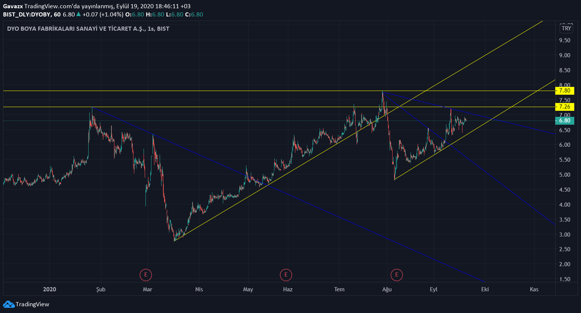This screenshot has height=313, width=581.
Task: Click the 2.00 price axis value
Action: (566, 265)
